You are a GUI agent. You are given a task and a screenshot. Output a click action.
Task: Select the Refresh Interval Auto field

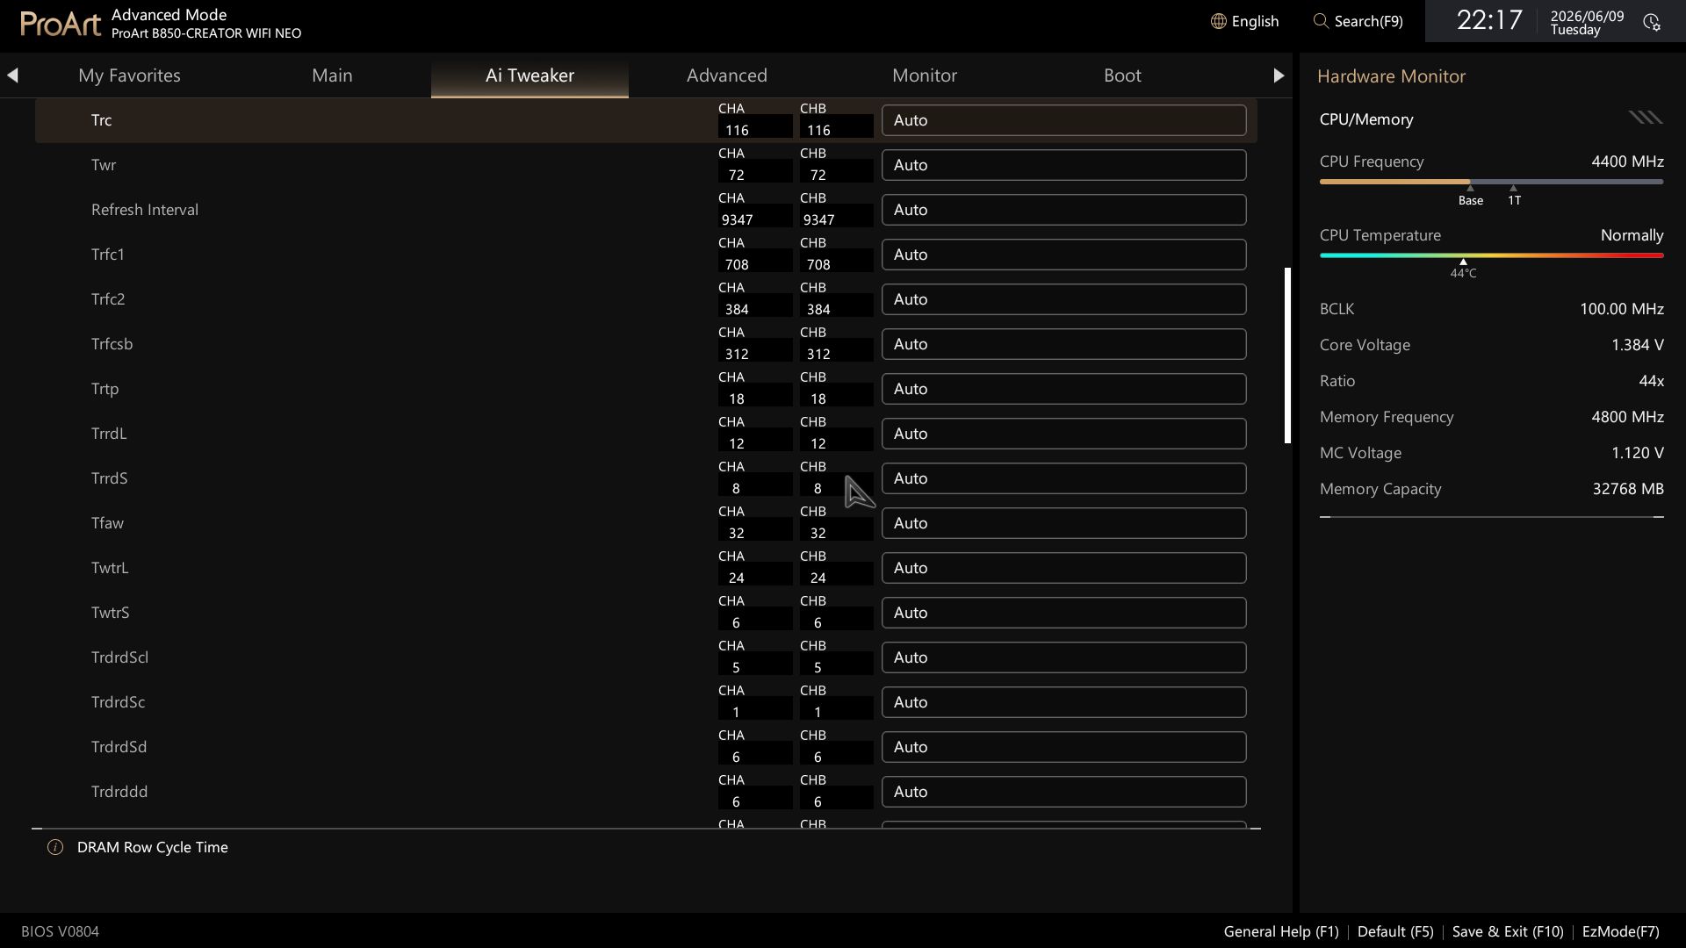(1063, 210)
